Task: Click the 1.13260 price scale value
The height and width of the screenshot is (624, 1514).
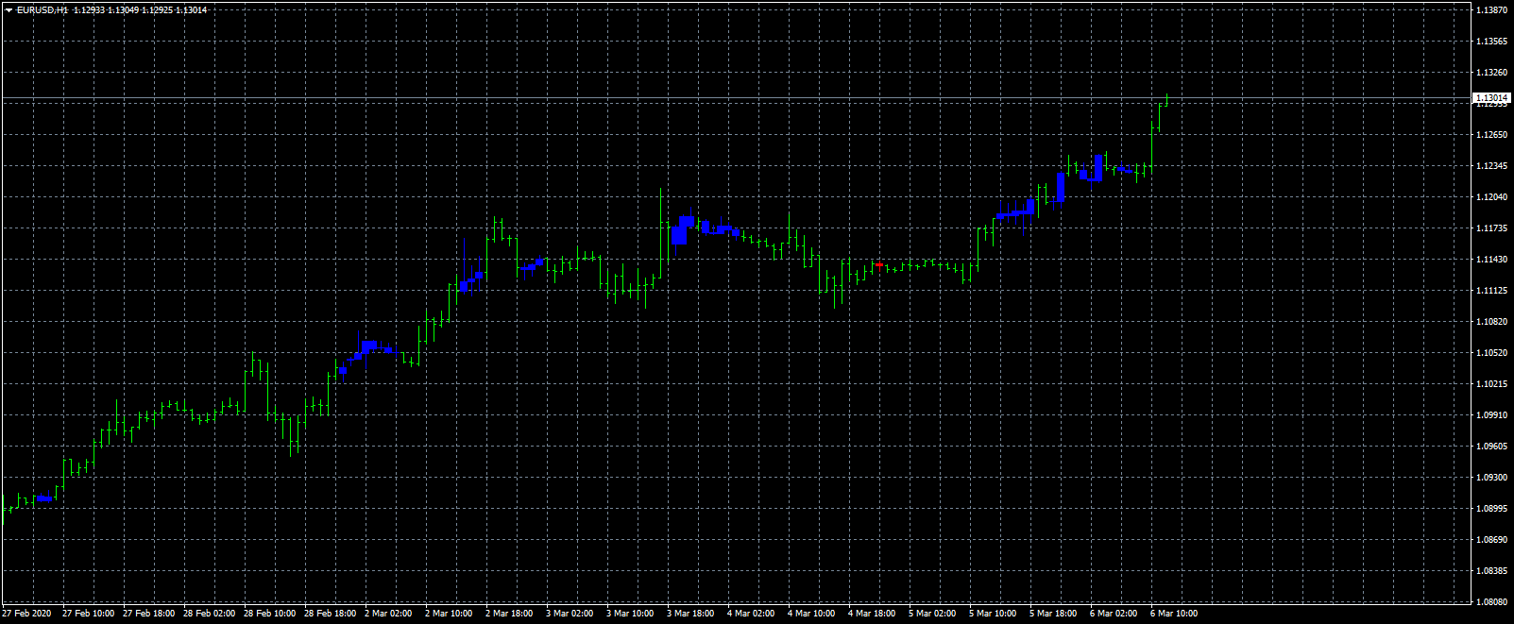Action: (1491, 73)
